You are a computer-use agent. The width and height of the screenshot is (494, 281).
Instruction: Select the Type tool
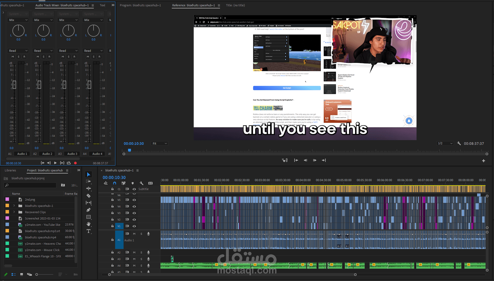(x=89, y=231)
